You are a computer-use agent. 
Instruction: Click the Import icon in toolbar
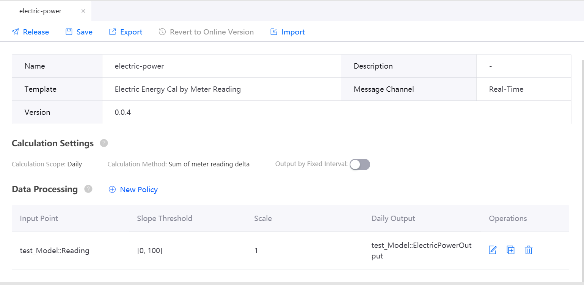274,32
